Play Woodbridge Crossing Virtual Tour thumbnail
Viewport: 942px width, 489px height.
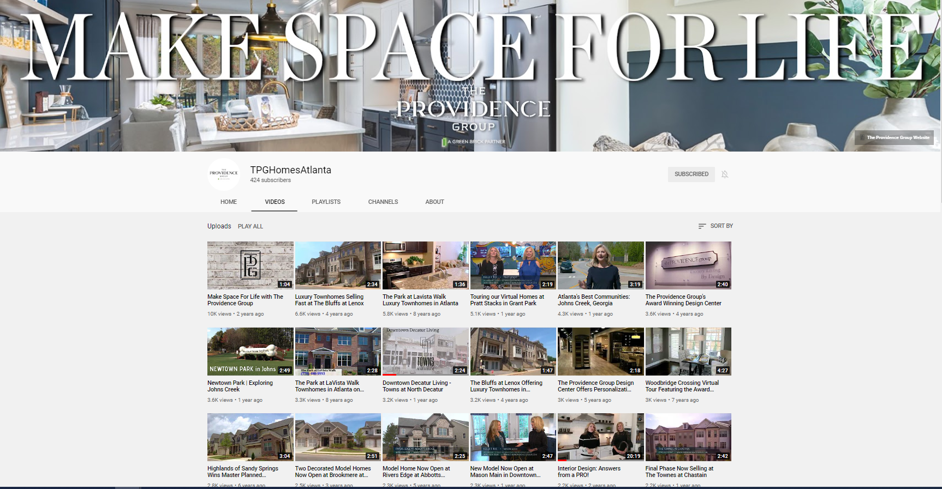(x=688, y=352)
